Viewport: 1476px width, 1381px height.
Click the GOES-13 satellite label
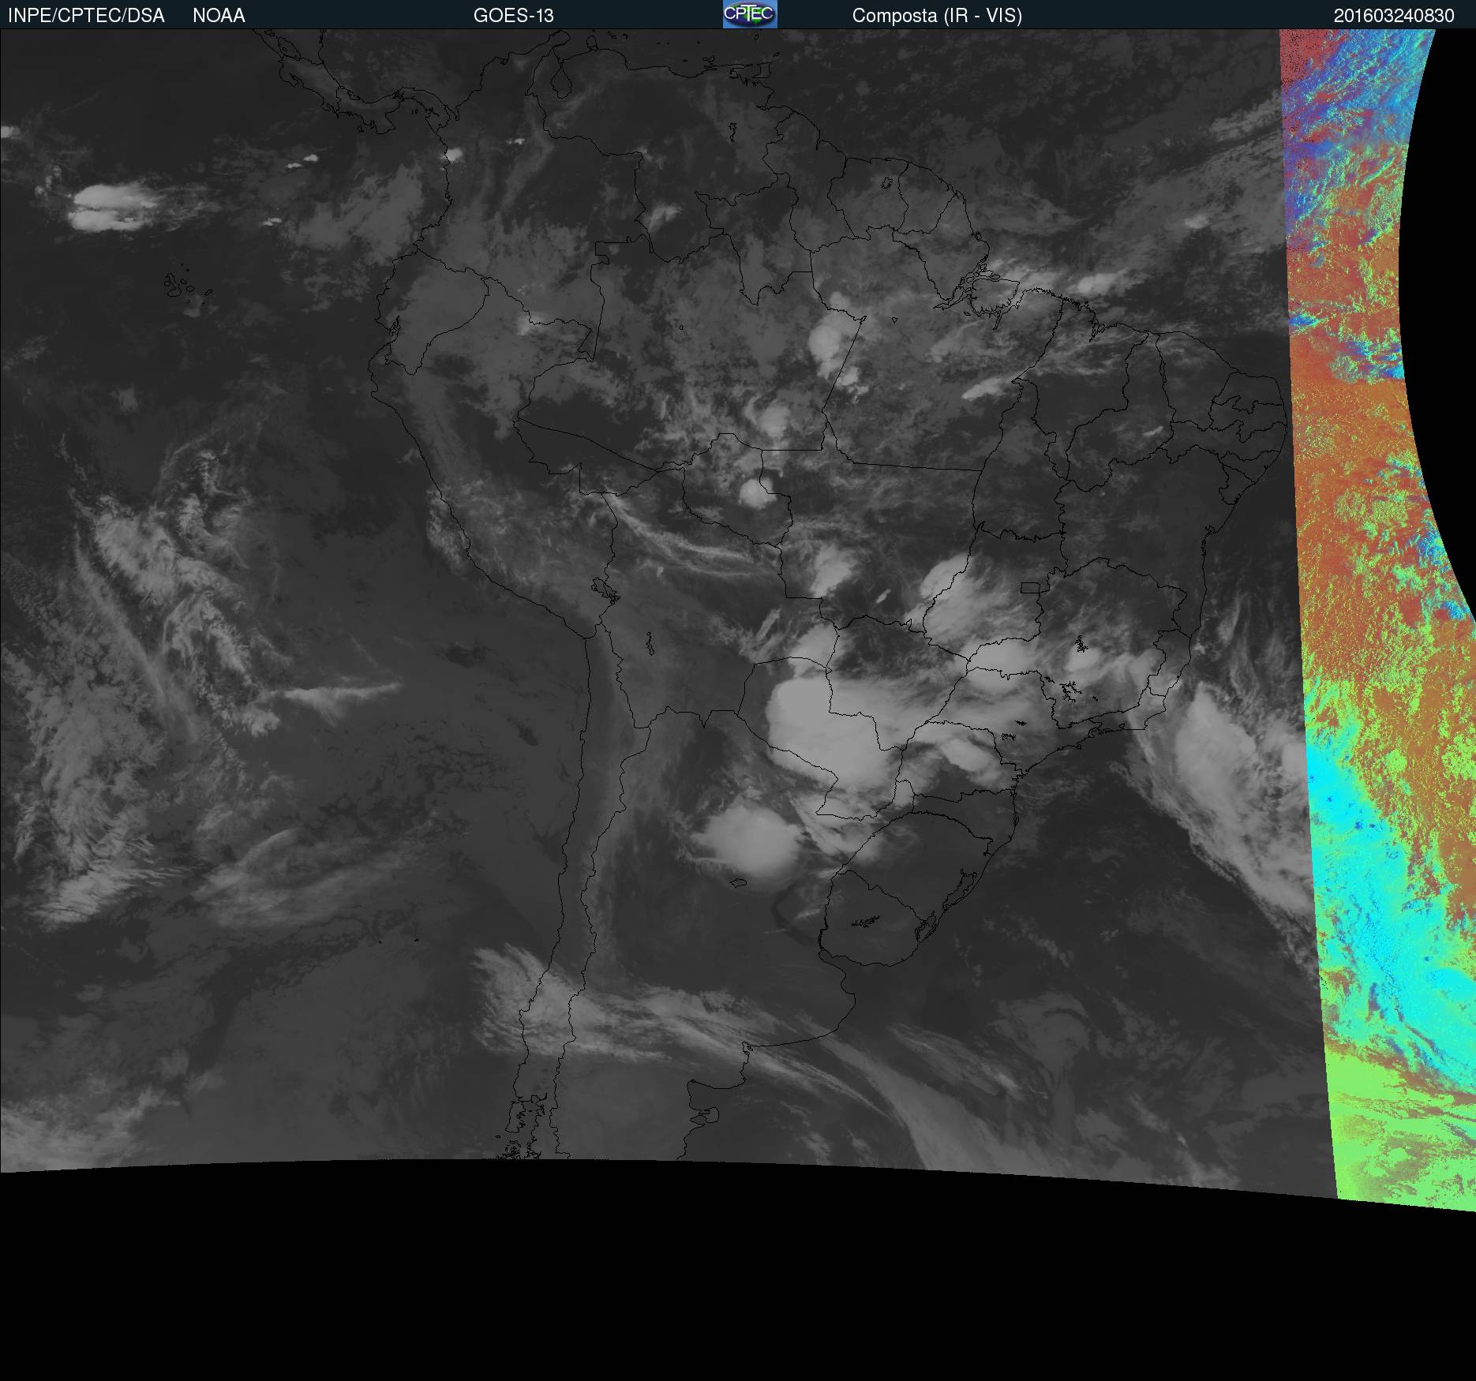coord(514,16)
